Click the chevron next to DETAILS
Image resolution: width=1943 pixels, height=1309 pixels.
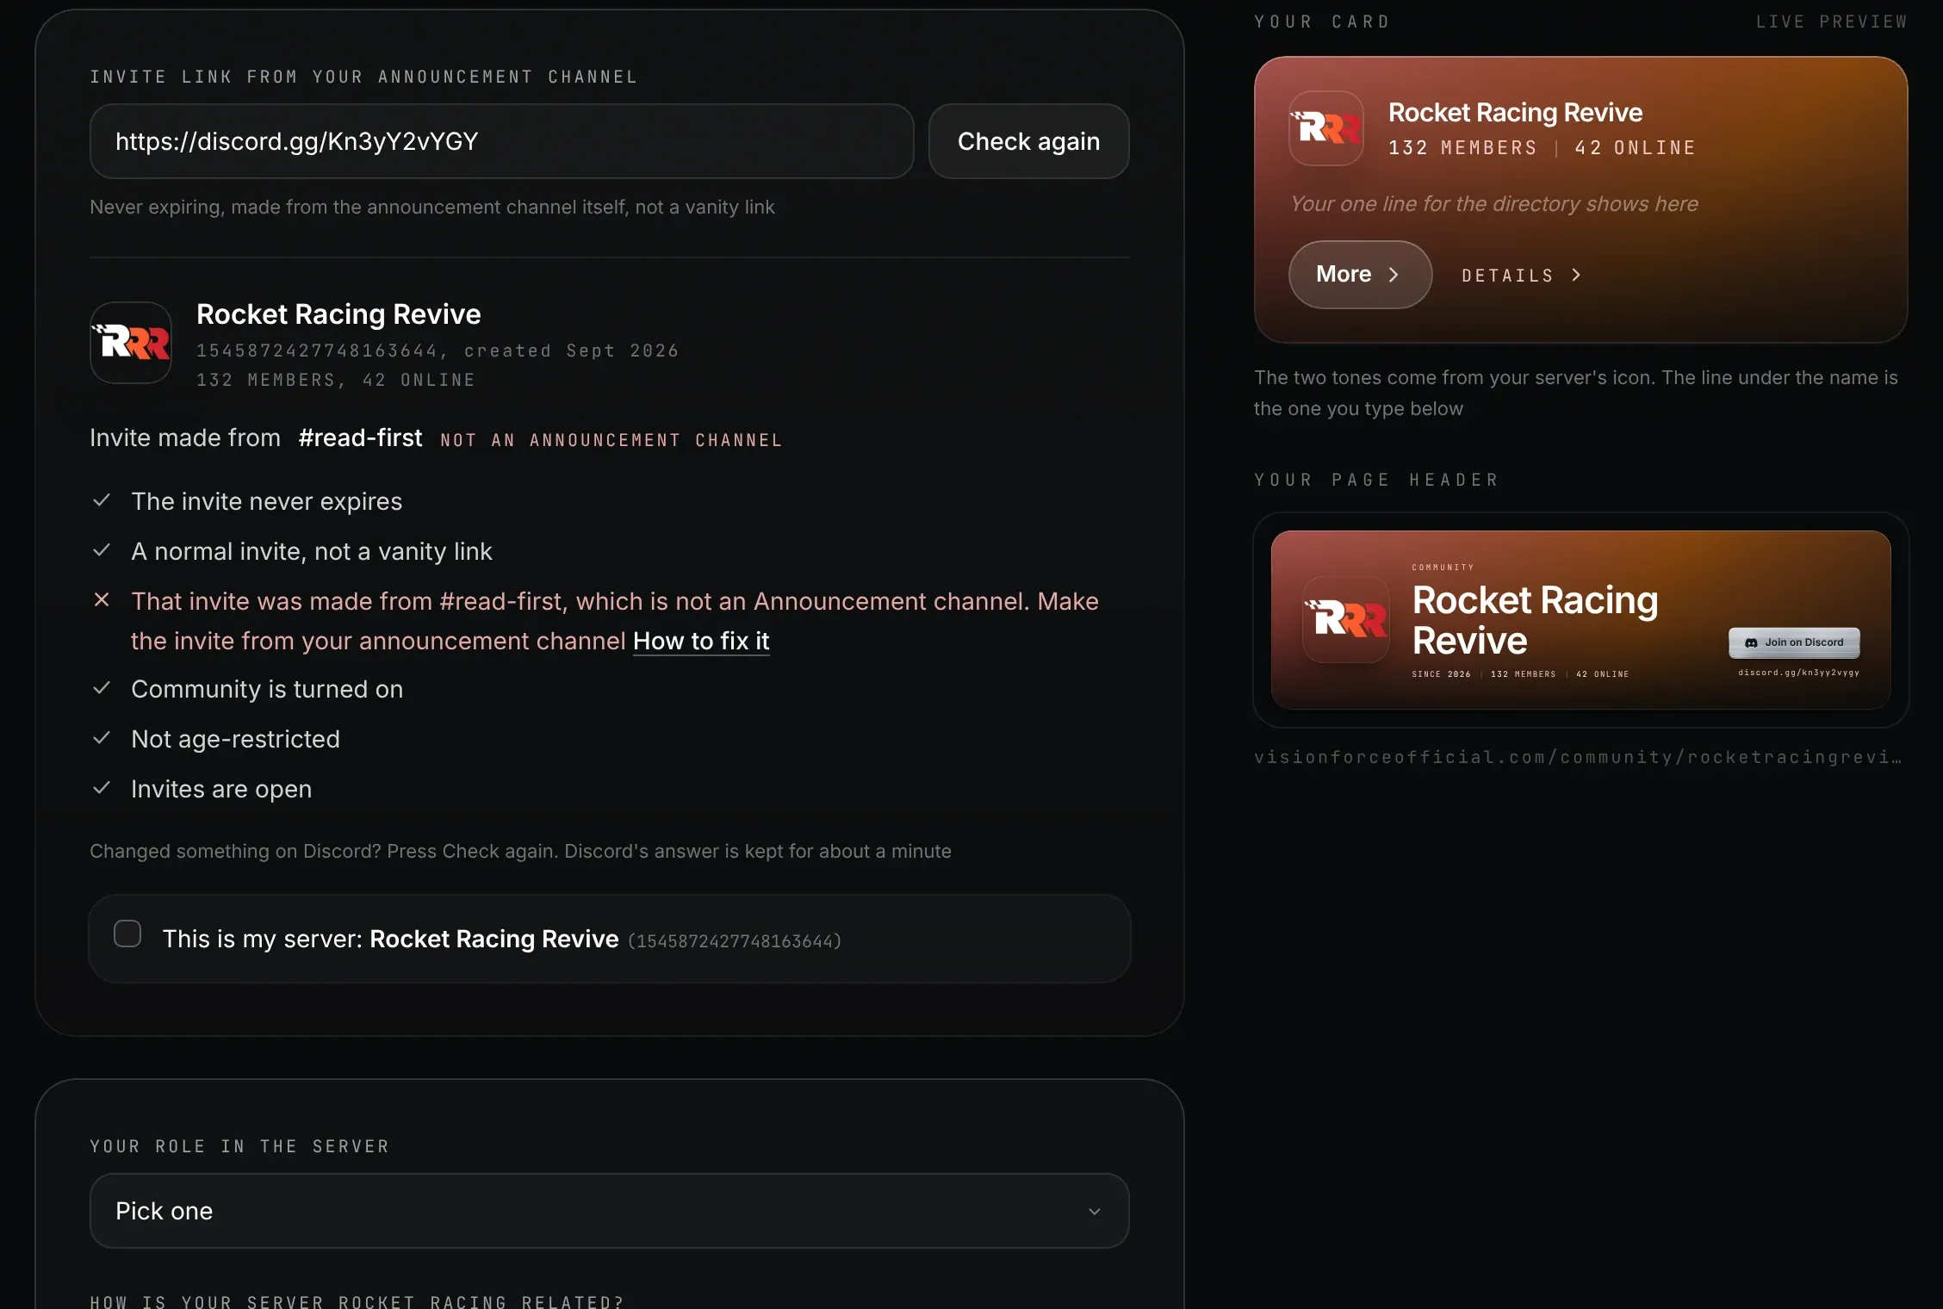1576,275
